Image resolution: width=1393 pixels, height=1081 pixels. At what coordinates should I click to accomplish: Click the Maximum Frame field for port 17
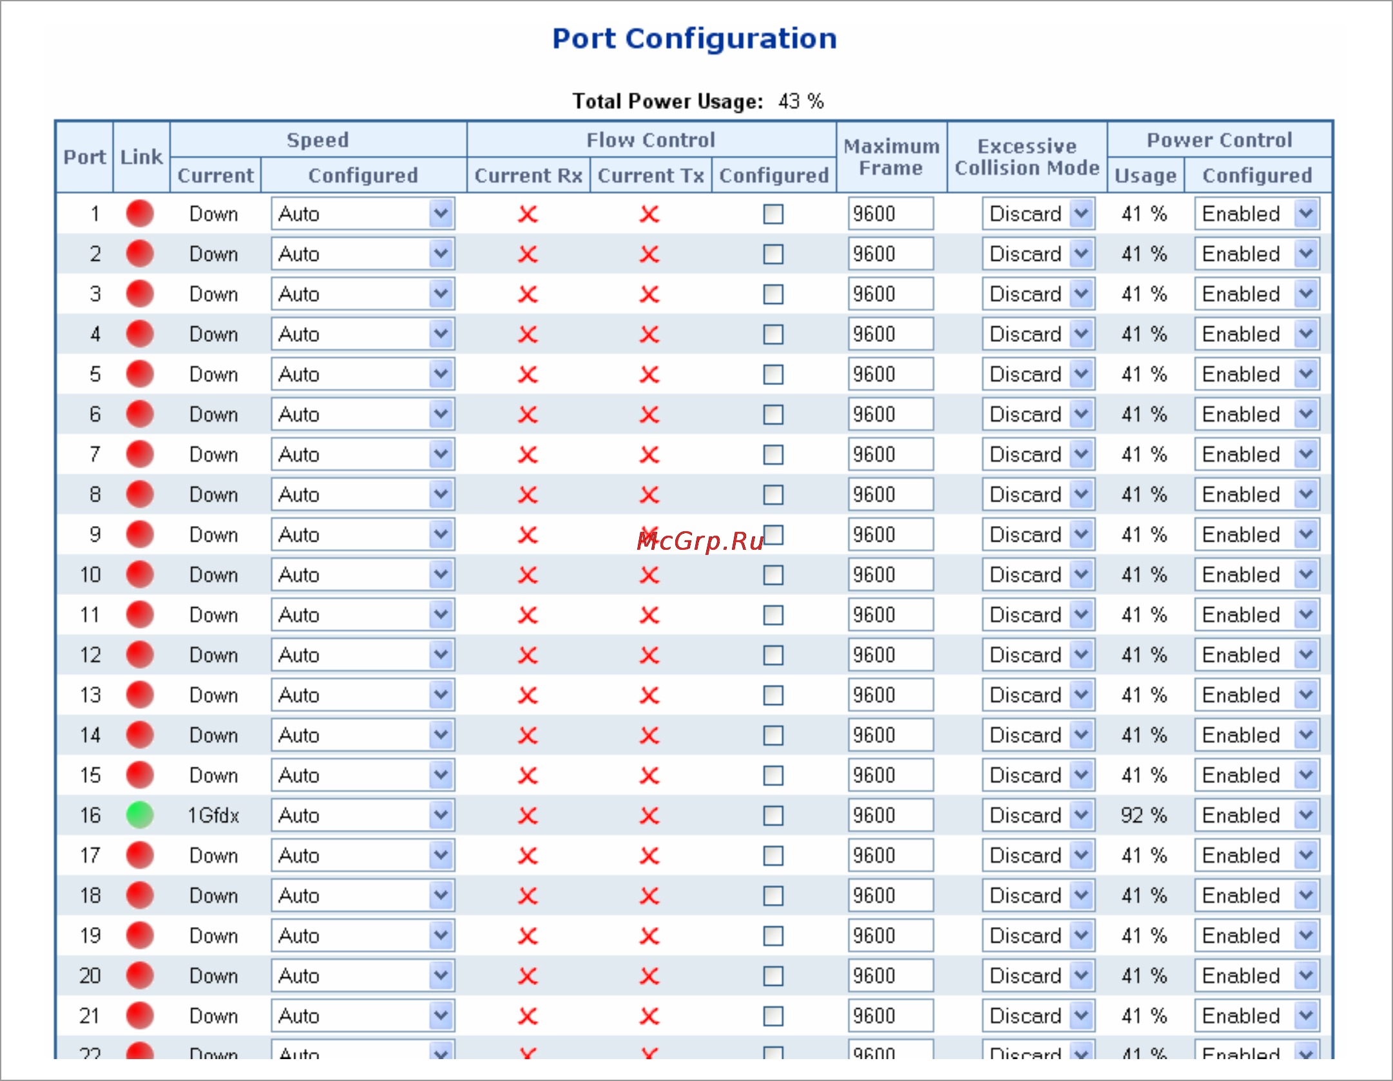(x=890, y=855)
